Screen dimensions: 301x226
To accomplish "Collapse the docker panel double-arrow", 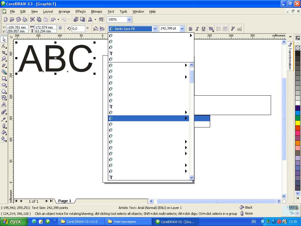I will [290, 36].
